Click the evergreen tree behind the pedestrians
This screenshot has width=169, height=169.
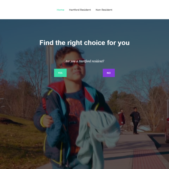point(114,100)
